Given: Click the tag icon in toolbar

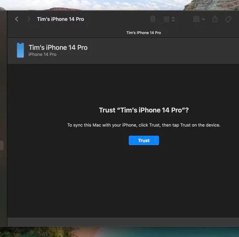Looking at the screenshot, I should [x=228, y=19].
